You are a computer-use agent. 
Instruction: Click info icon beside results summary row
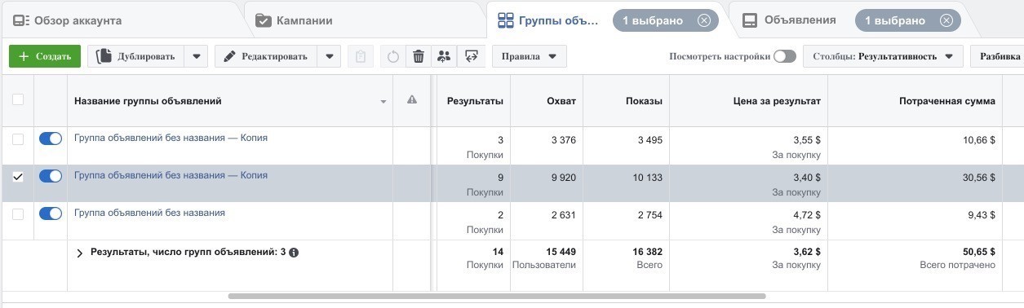(x=294, y=253)
